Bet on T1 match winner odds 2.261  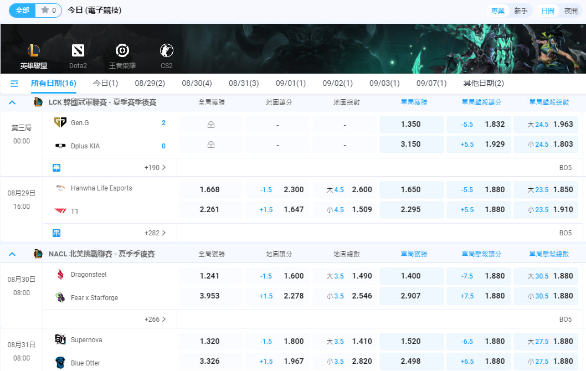[210, 210]
